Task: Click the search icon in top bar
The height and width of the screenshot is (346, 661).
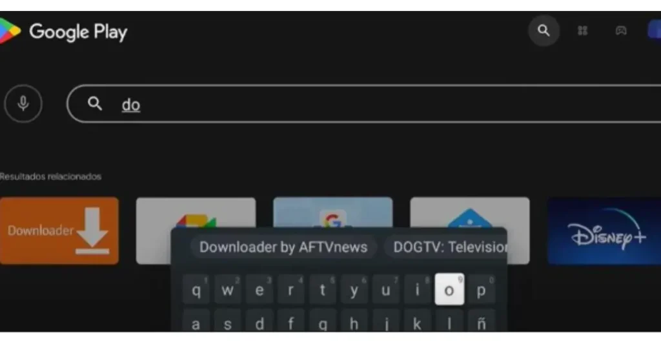Action: point(544,31)
